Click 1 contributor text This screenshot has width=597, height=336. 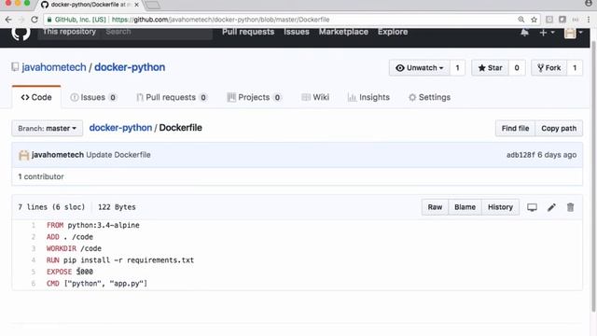pos(41,176)
